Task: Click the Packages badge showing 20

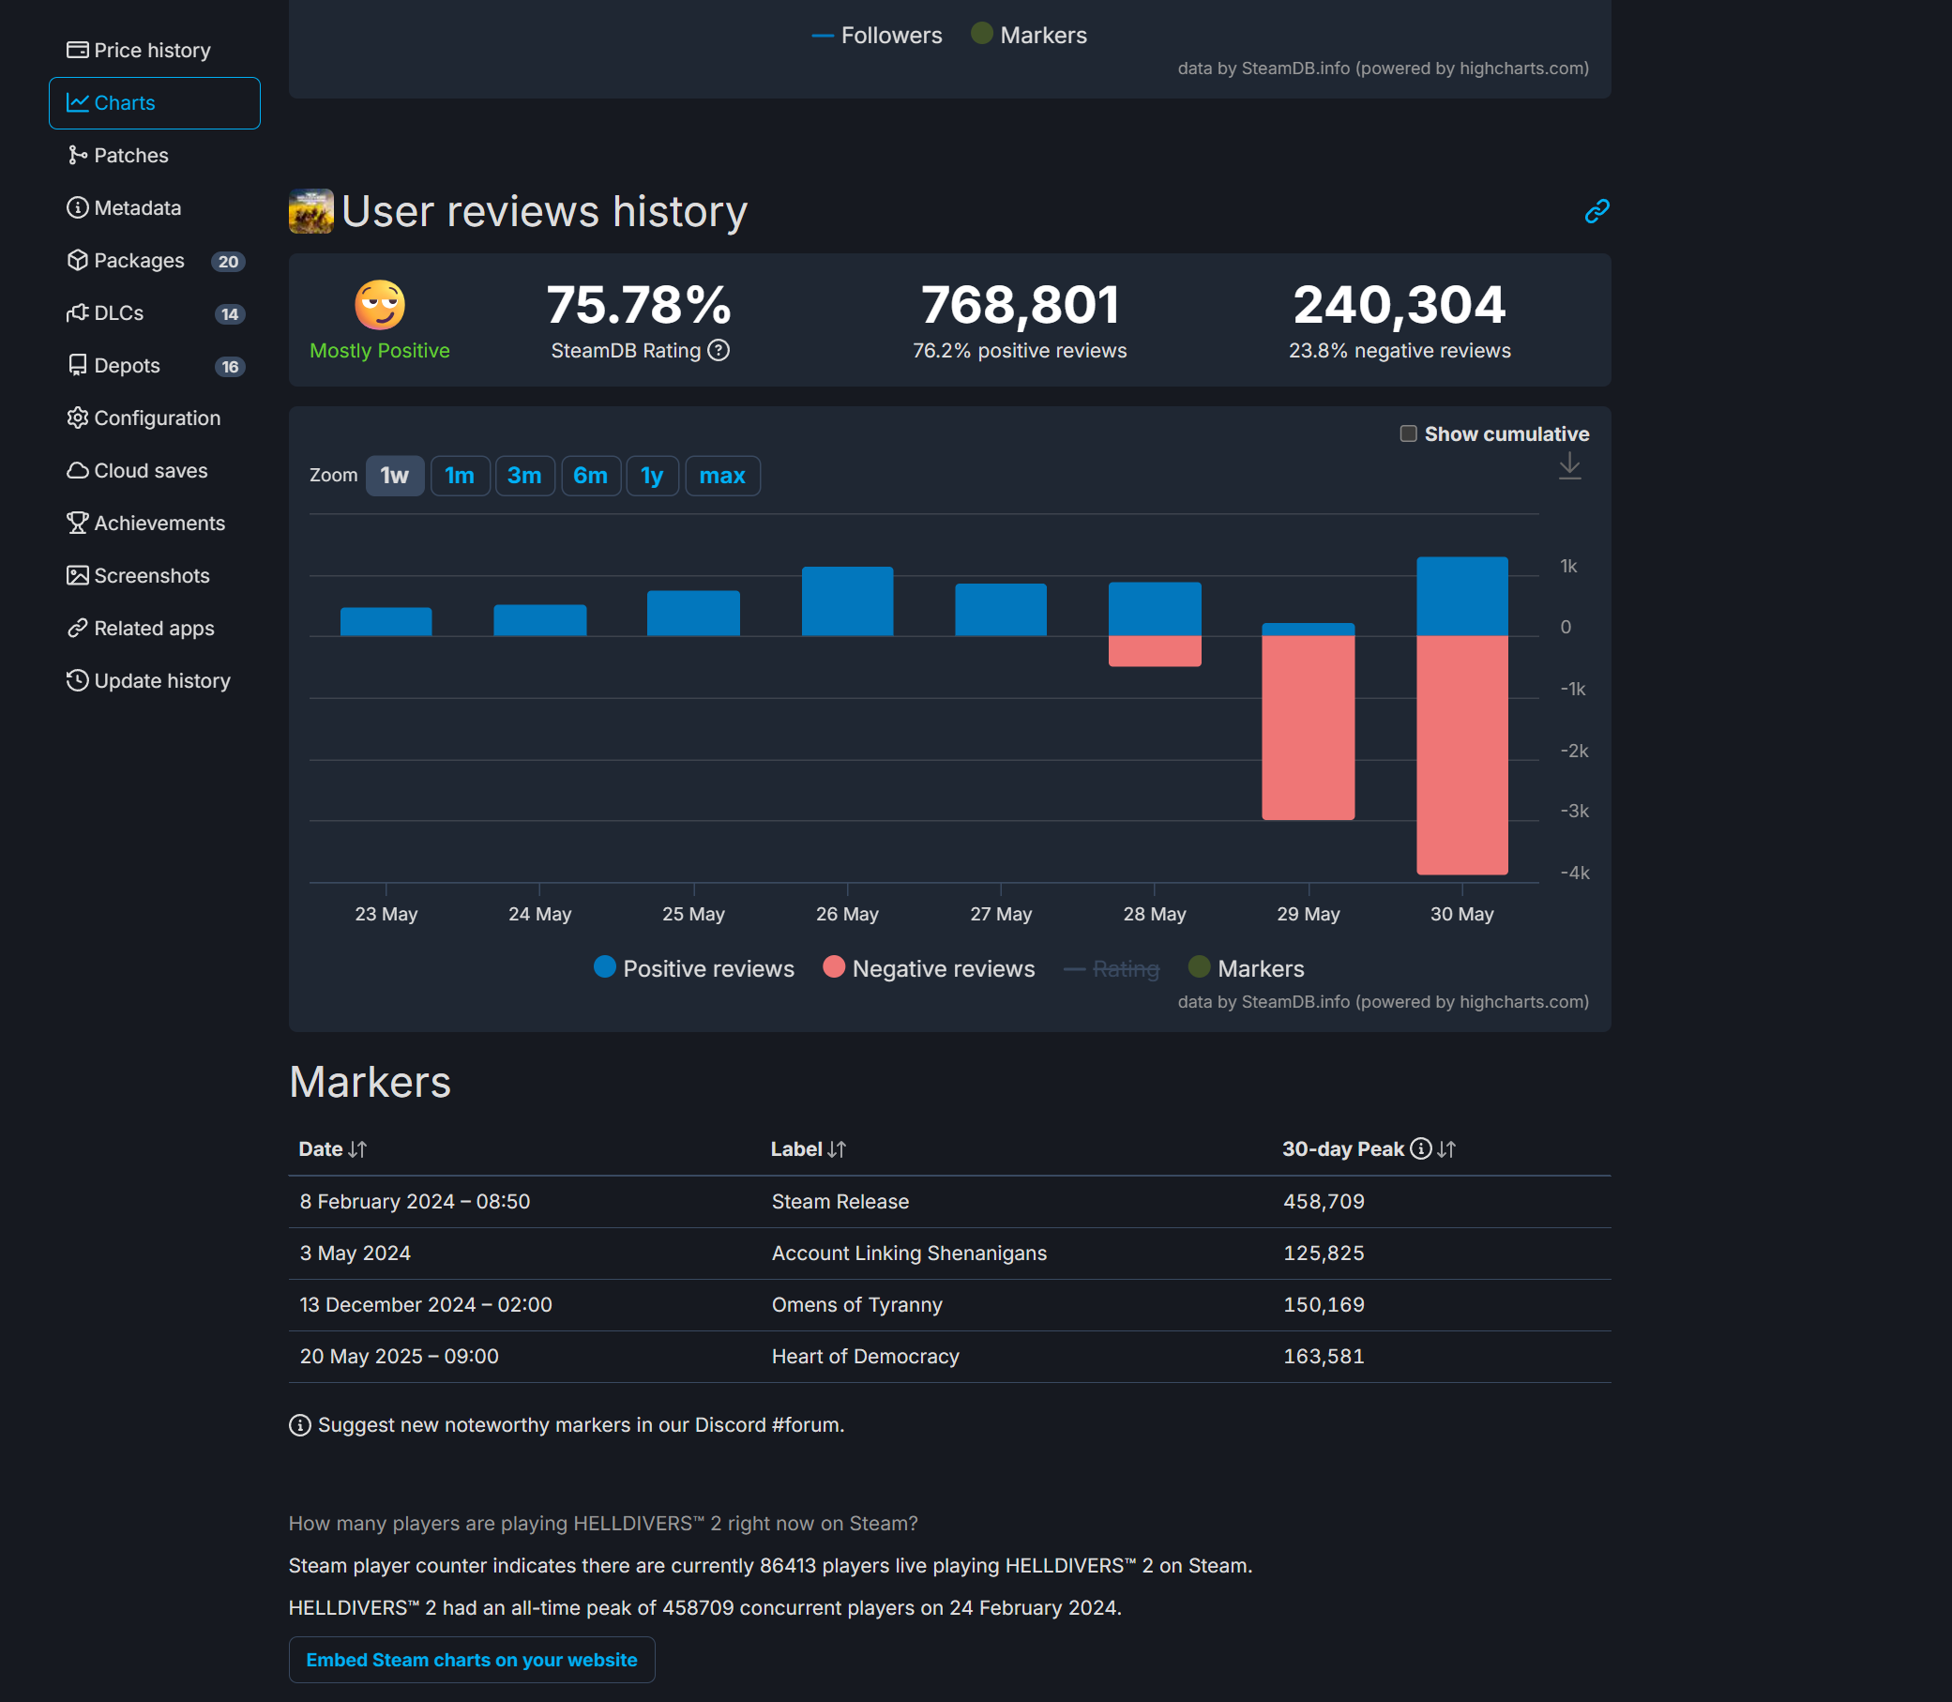Action: [228, 262]
